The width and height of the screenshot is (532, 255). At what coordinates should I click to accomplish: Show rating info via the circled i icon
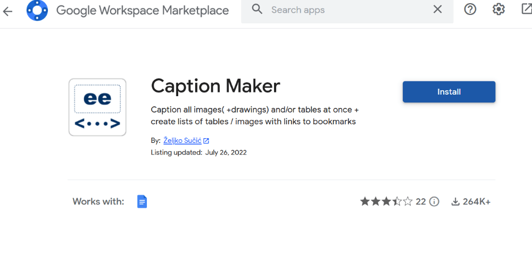[435, 201]
